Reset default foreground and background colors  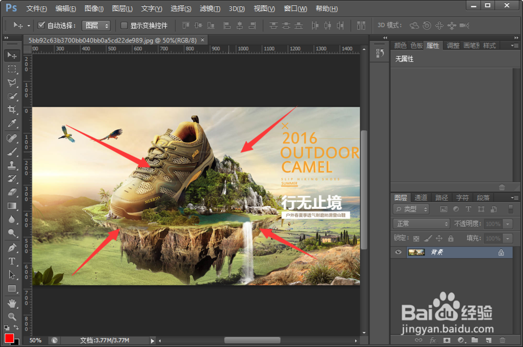pos(7,328)
